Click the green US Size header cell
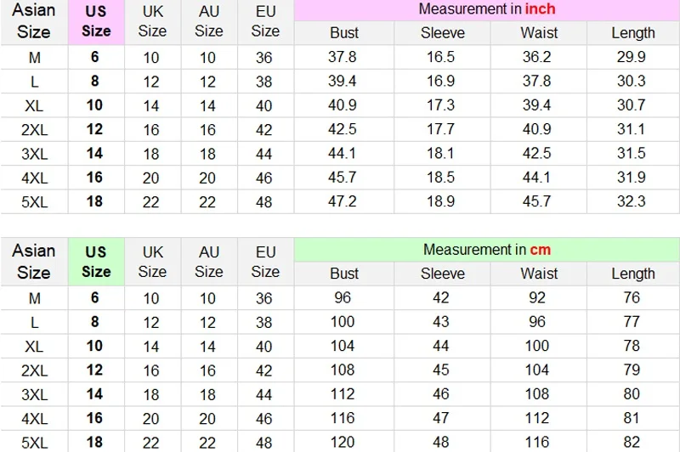 tap(96, 262)
